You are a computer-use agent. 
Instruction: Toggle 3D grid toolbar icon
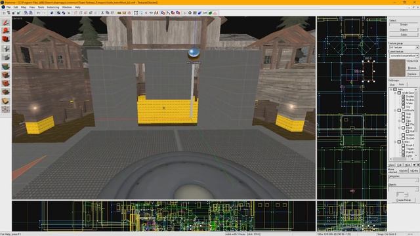tap(9, 13)
